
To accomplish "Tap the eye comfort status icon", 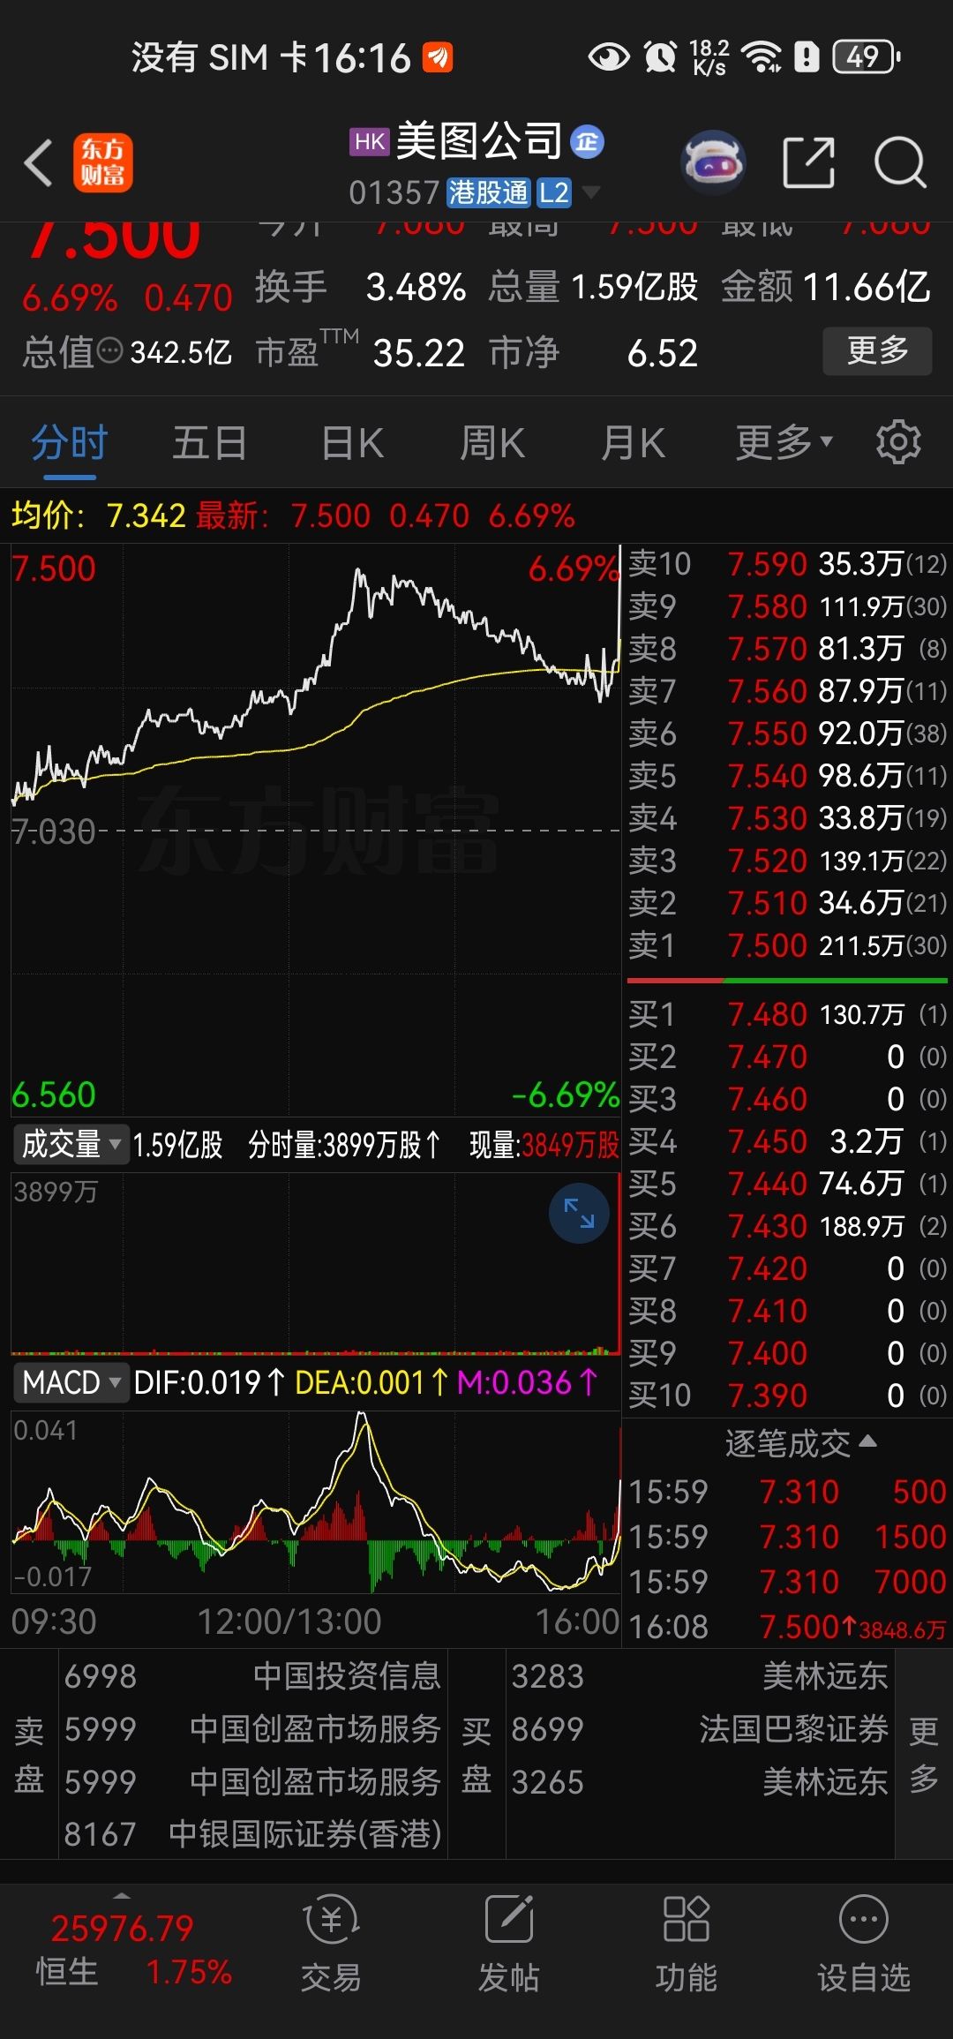I will click(x=609, y=57).
